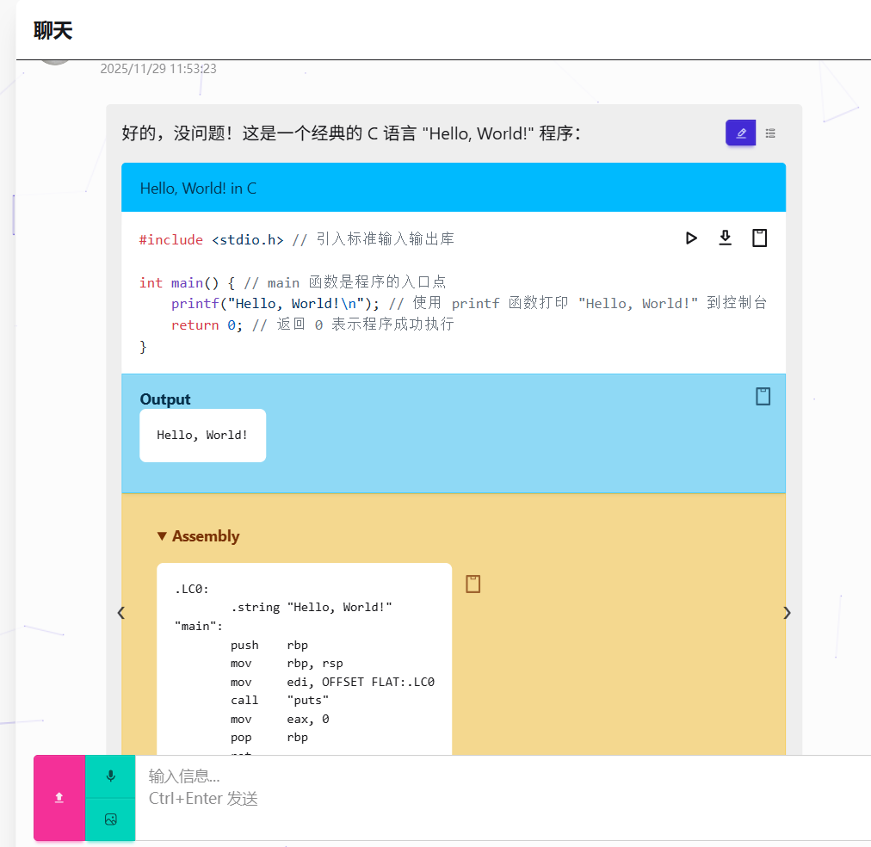
Task: Click the printf code line
Action: click(x=469, y=303)
